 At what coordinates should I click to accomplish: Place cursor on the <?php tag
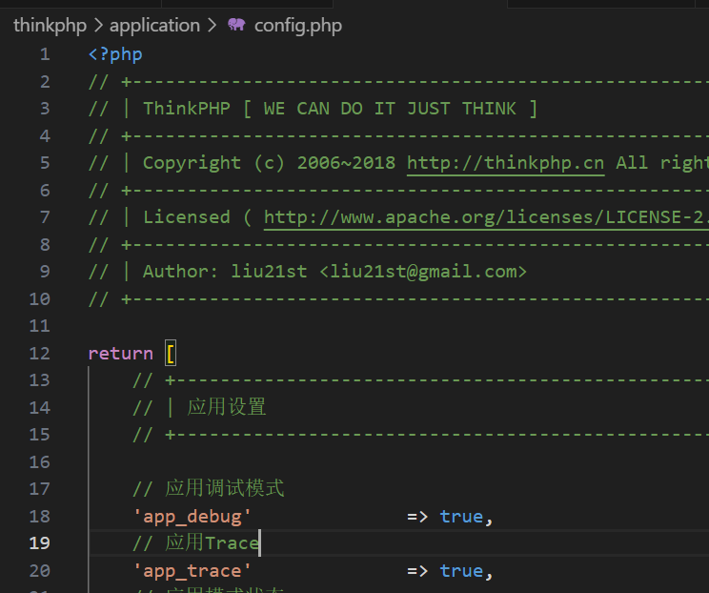[x=115, y=54]
